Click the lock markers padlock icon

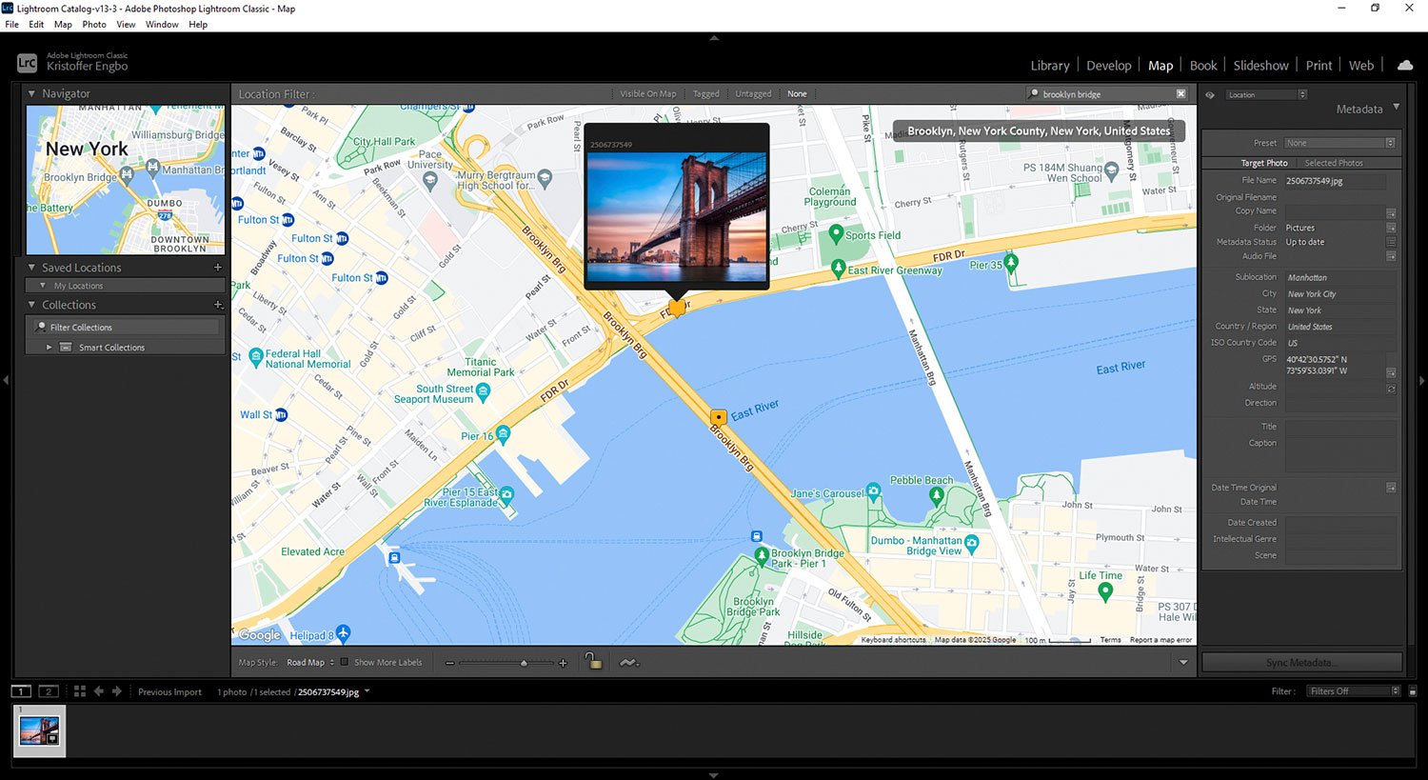click(x=593, y=662)
